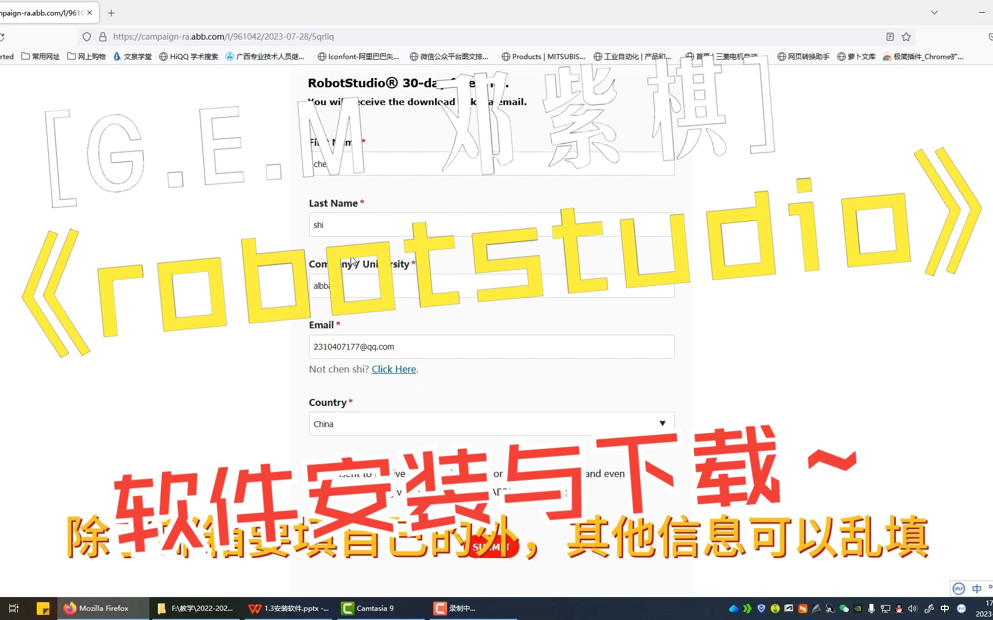This screenshot has height=620, width=993.
Task: Open the WeChat tray icon
Action: pos(844,609)
